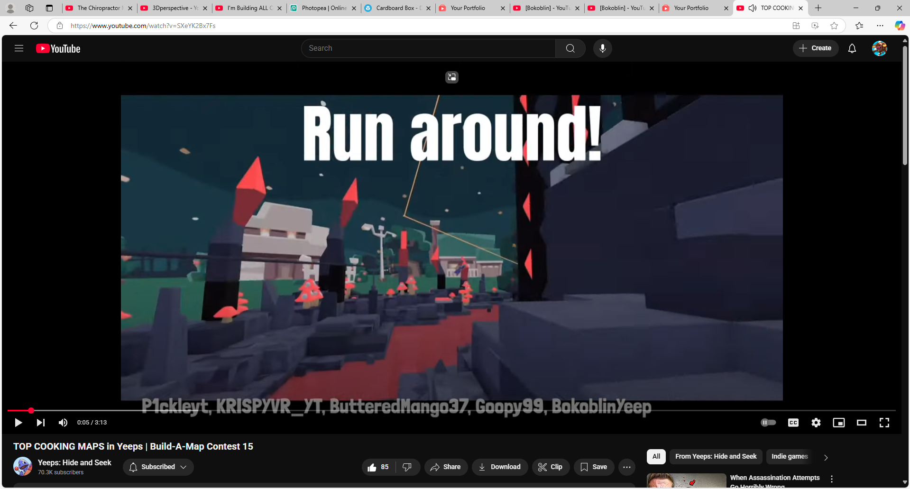Open more actions ellipsis below video

[627, 467]
